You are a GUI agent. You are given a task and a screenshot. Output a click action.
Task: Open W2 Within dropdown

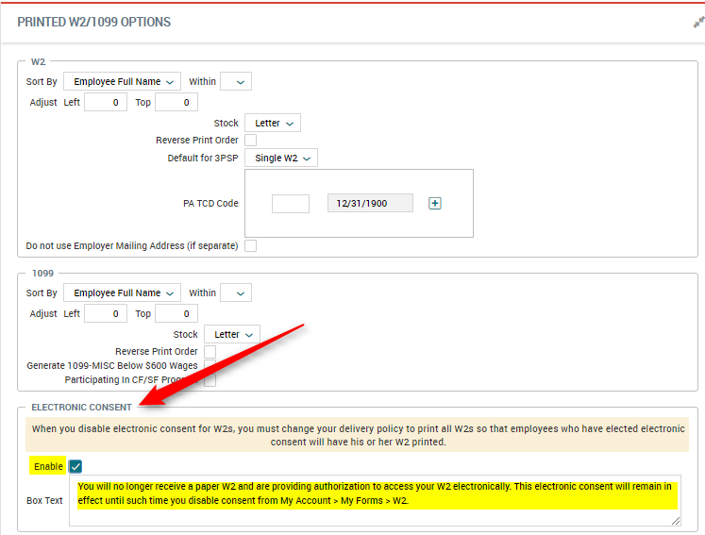235,82
